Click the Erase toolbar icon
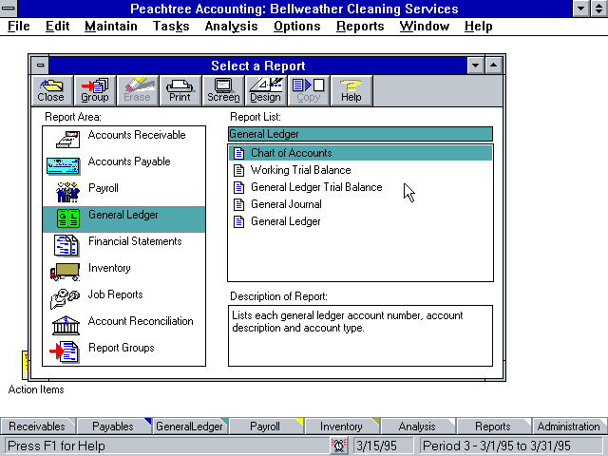The width and height of the screenshot is (608, 456). (137, 91)
